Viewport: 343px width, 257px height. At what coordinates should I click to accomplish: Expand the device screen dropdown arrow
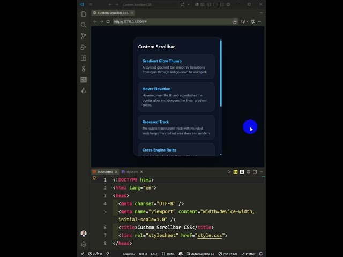coord(247,21)
